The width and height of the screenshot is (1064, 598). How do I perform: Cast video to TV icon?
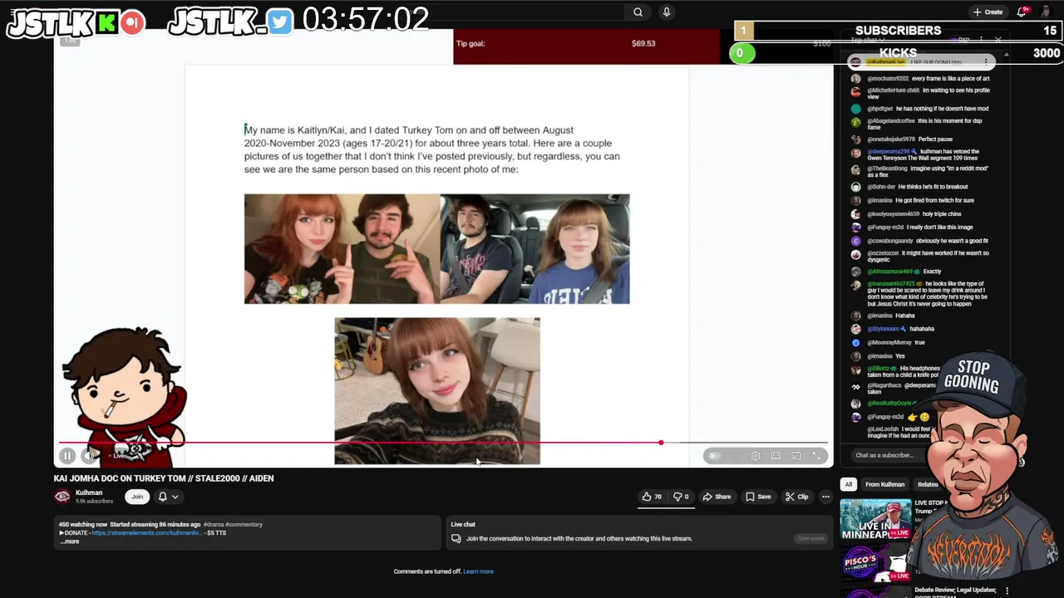[x=796, y=456]
